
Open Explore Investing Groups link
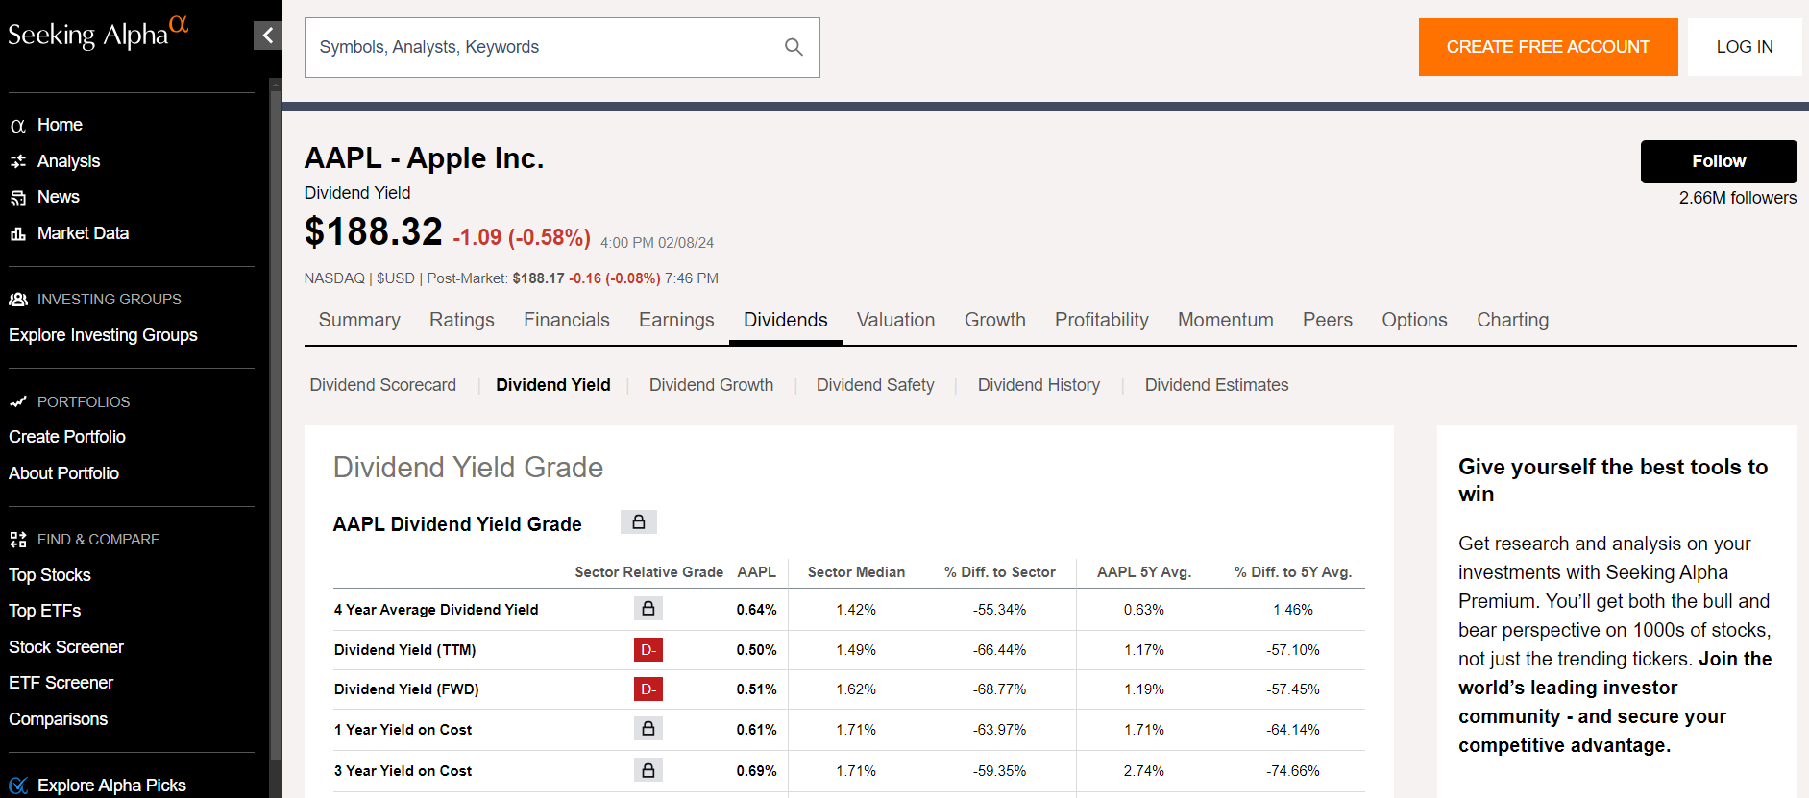(x=103, y=335)
